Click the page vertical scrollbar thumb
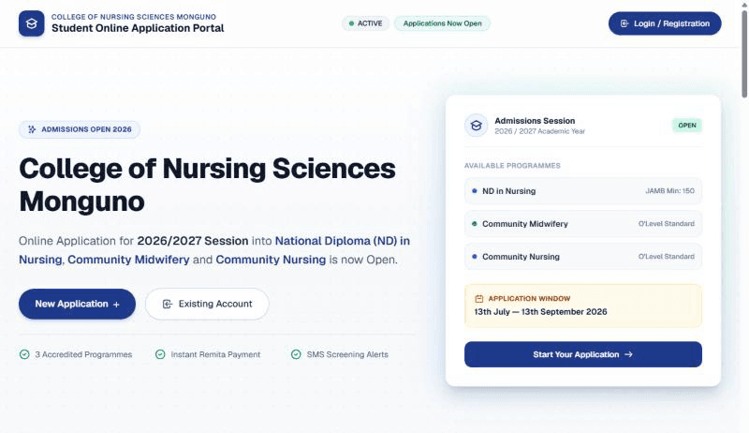The width and height of the screenshot is (749, 433). (x=744, y=53)
